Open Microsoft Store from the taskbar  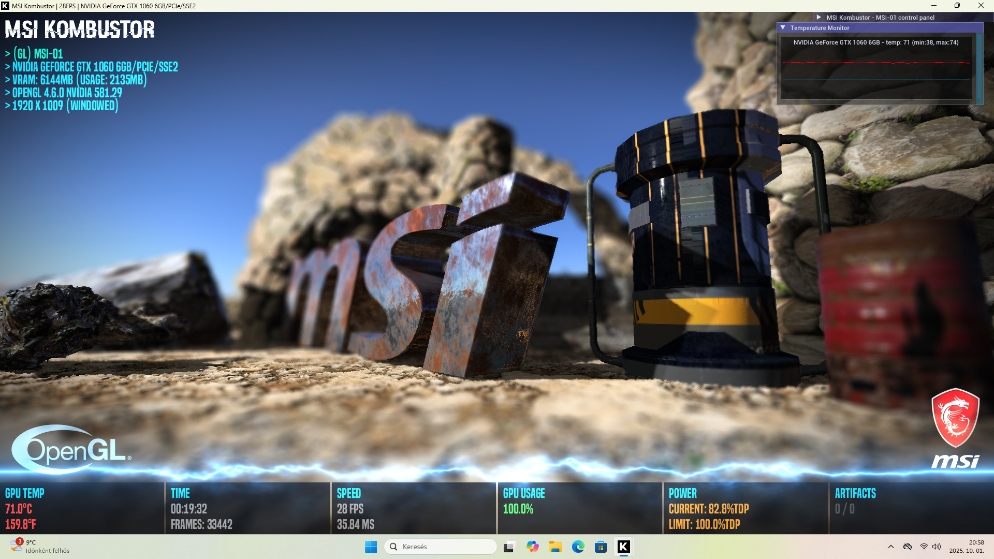click(x=601, y=547)
